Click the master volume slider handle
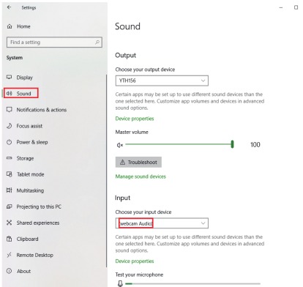The width and height of the screenshot is (303, 287). coord(232,144)
